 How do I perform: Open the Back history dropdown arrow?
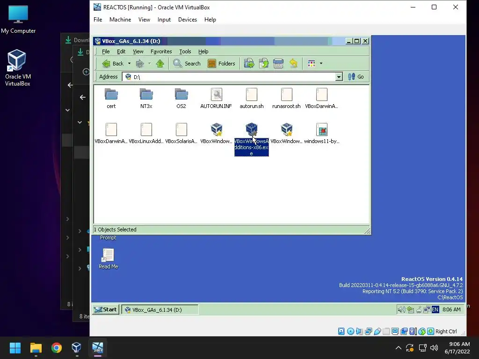point(129,64)
